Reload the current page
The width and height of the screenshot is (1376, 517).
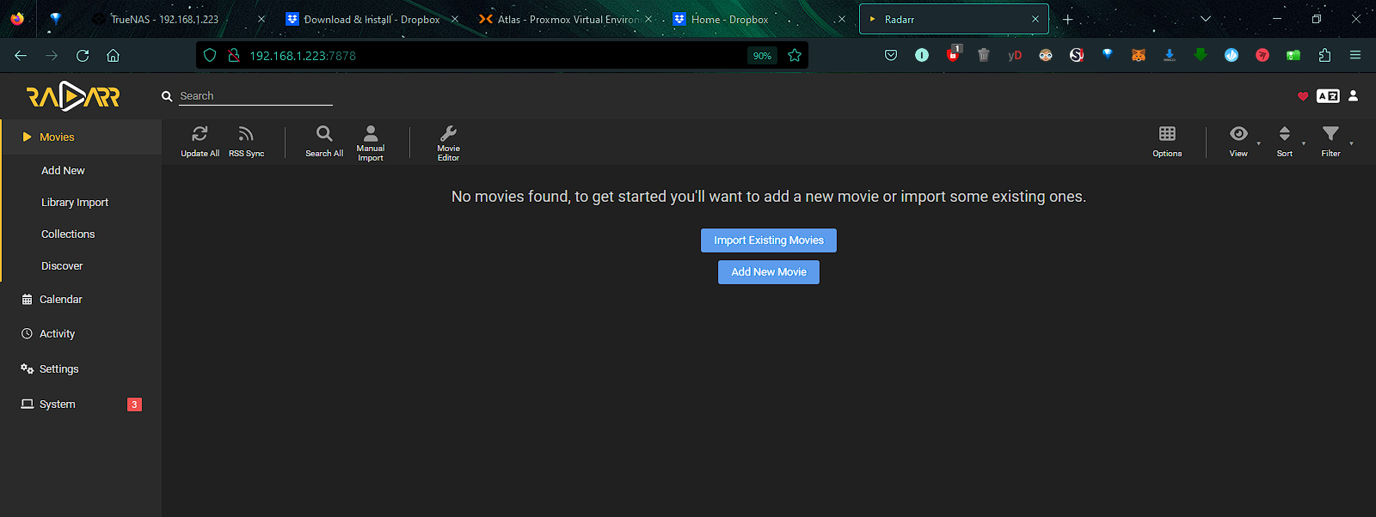(x=83, y=55)
